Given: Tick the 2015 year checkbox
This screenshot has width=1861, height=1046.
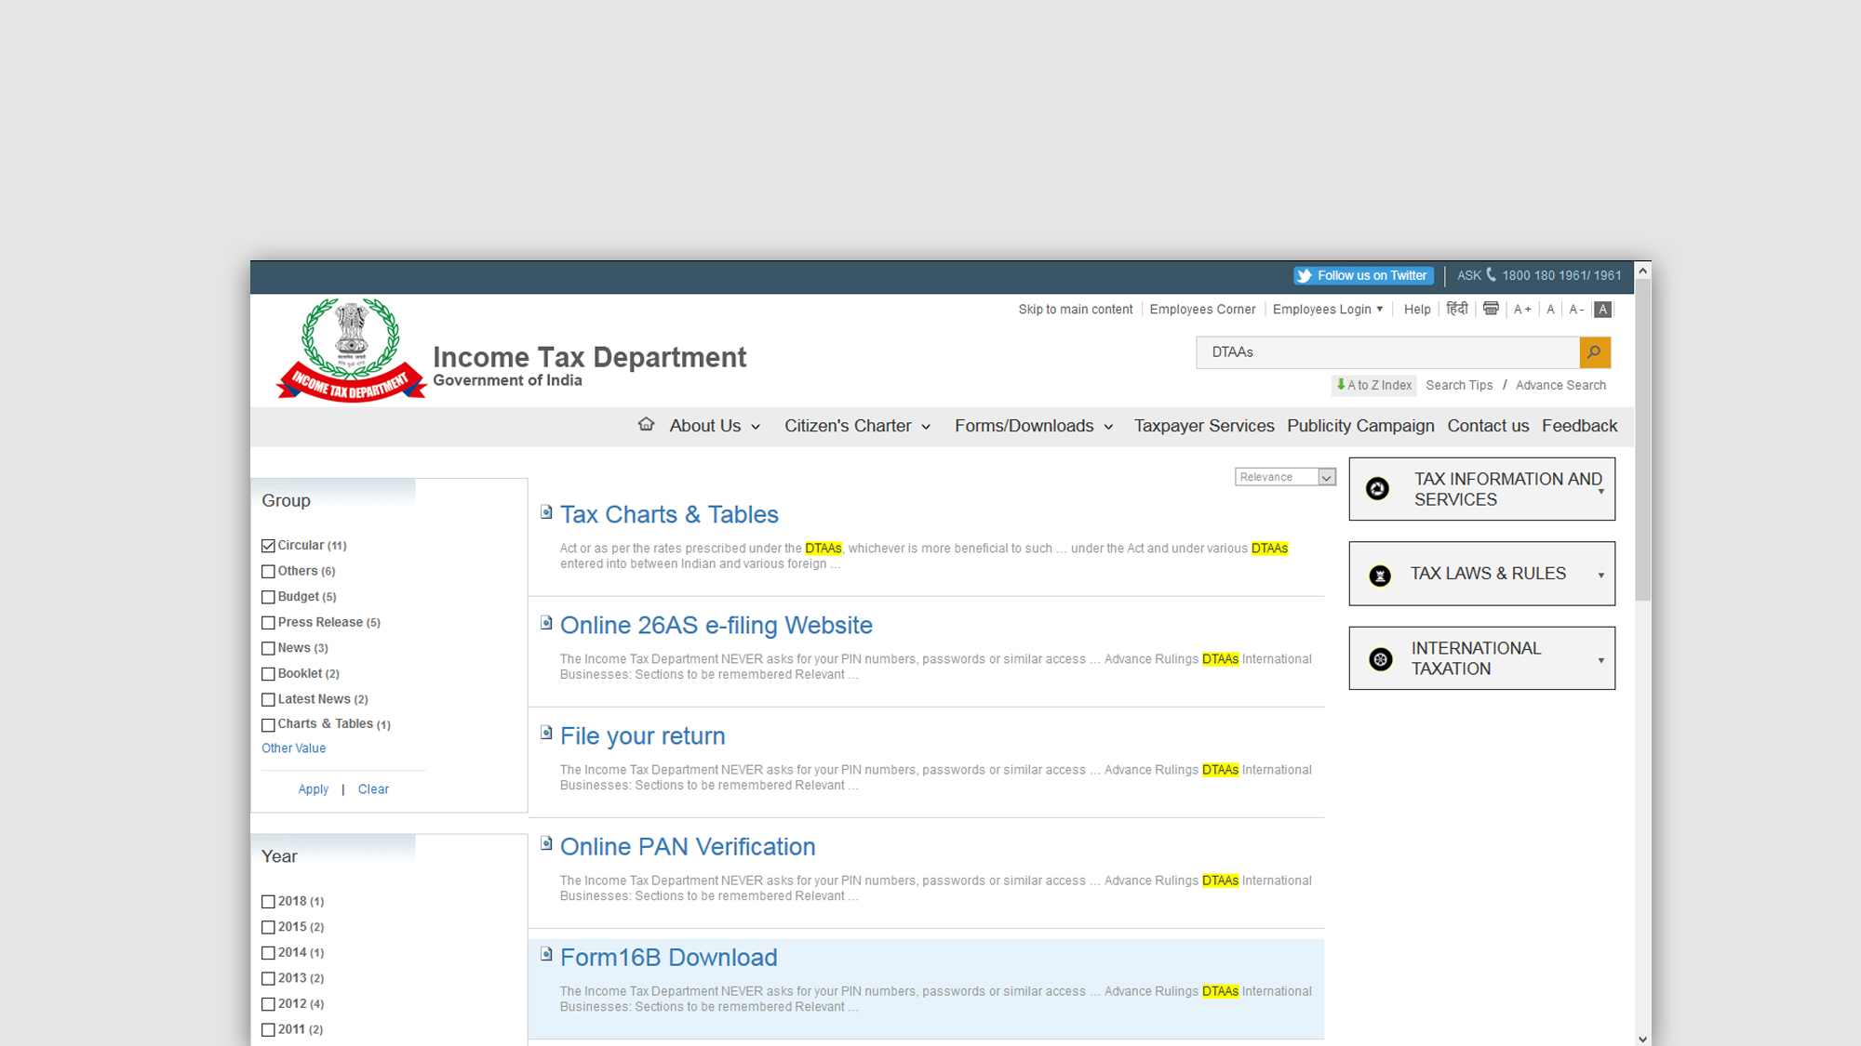Looking at the screenshot, I should tap(269, 927).
